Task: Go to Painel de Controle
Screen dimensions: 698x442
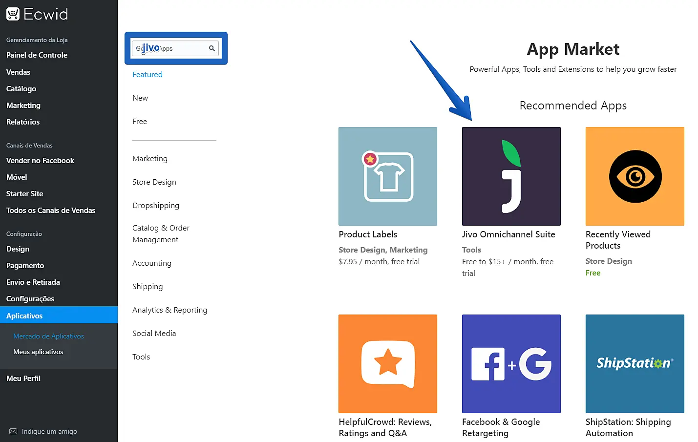Action: (37, 55)
